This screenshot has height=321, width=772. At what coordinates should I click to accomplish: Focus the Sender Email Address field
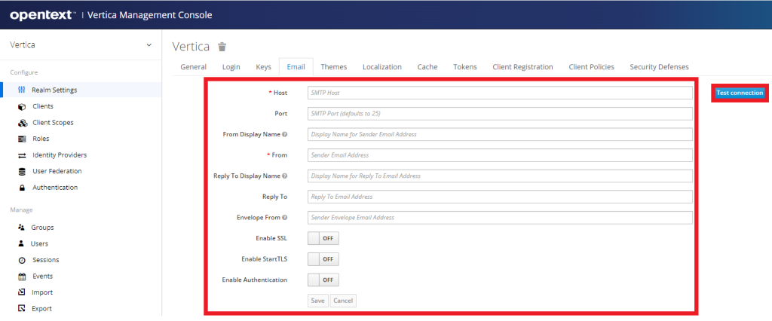tap(499, 155)
